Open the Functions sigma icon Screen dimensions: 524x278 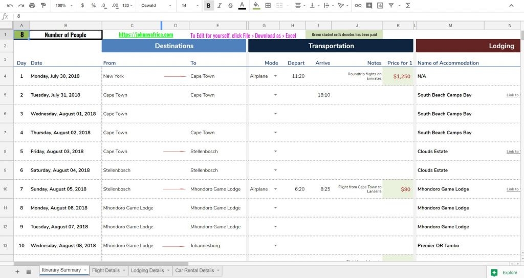[408, 6]
